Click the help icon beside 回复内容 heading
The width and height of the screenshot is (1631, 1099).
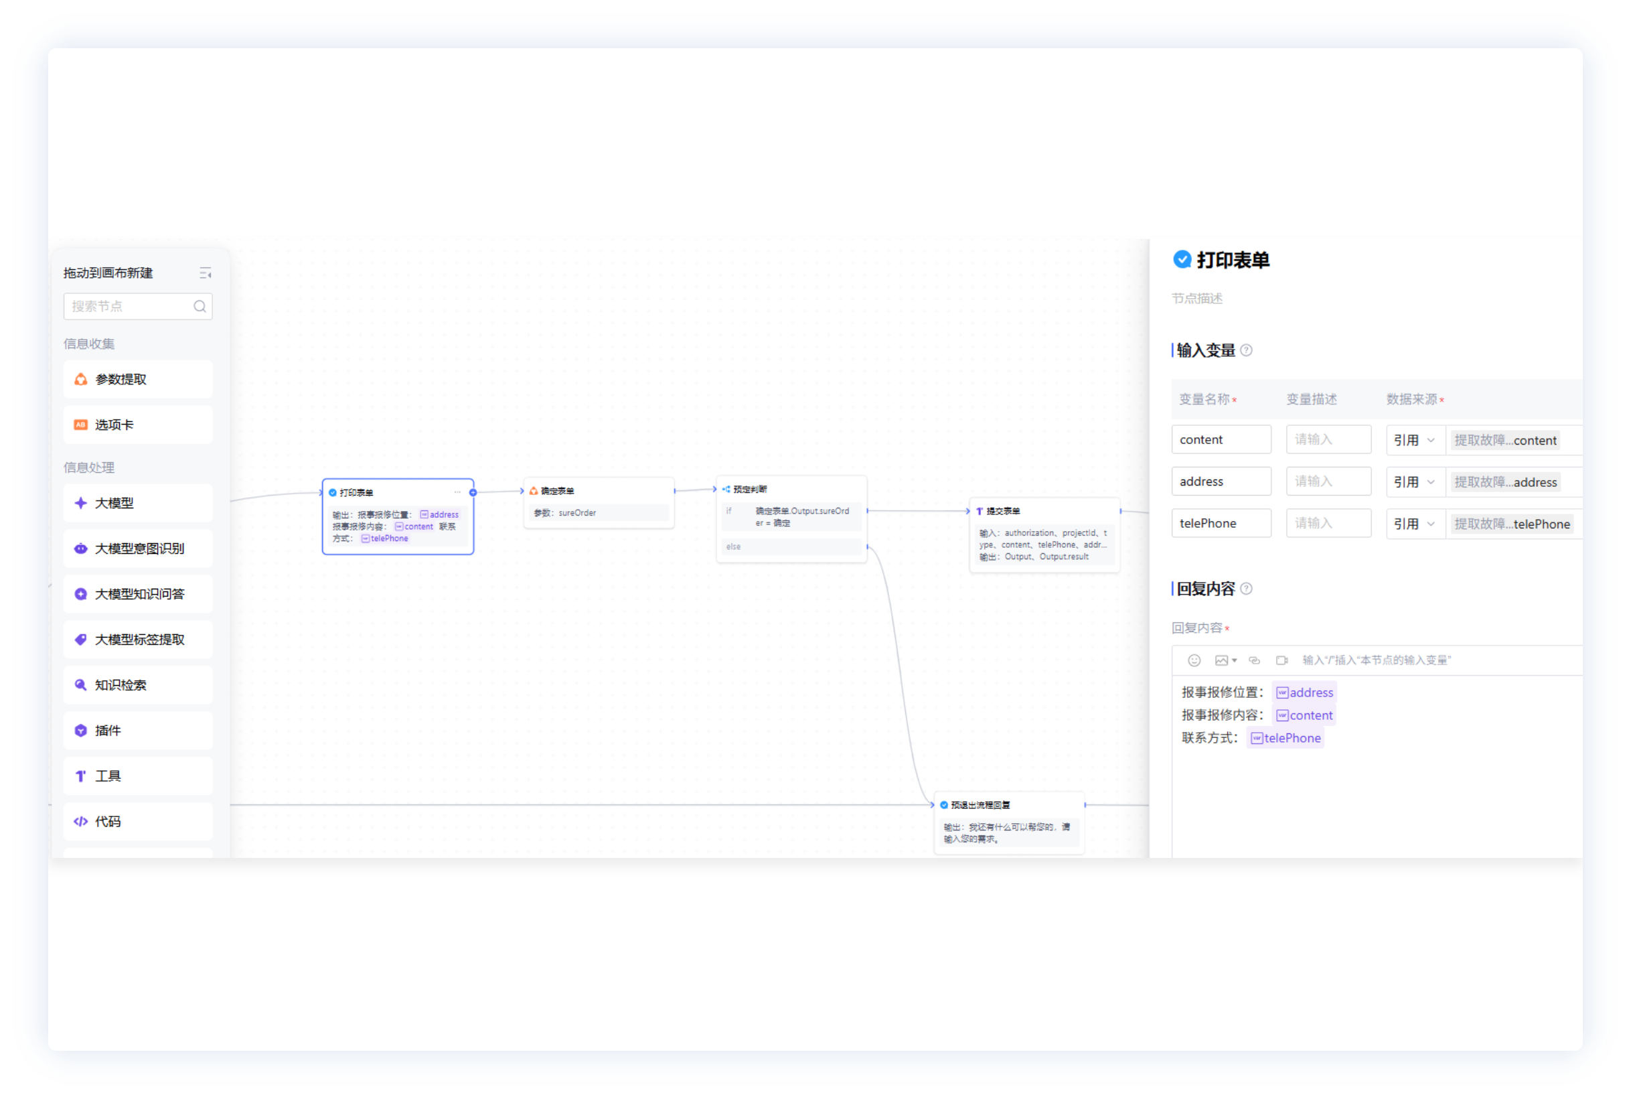[x=1247, y=589]
